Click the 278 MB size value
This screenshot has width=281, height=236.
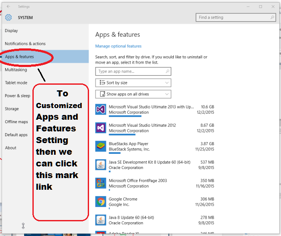pyautogui.click(x=208, y=217)
